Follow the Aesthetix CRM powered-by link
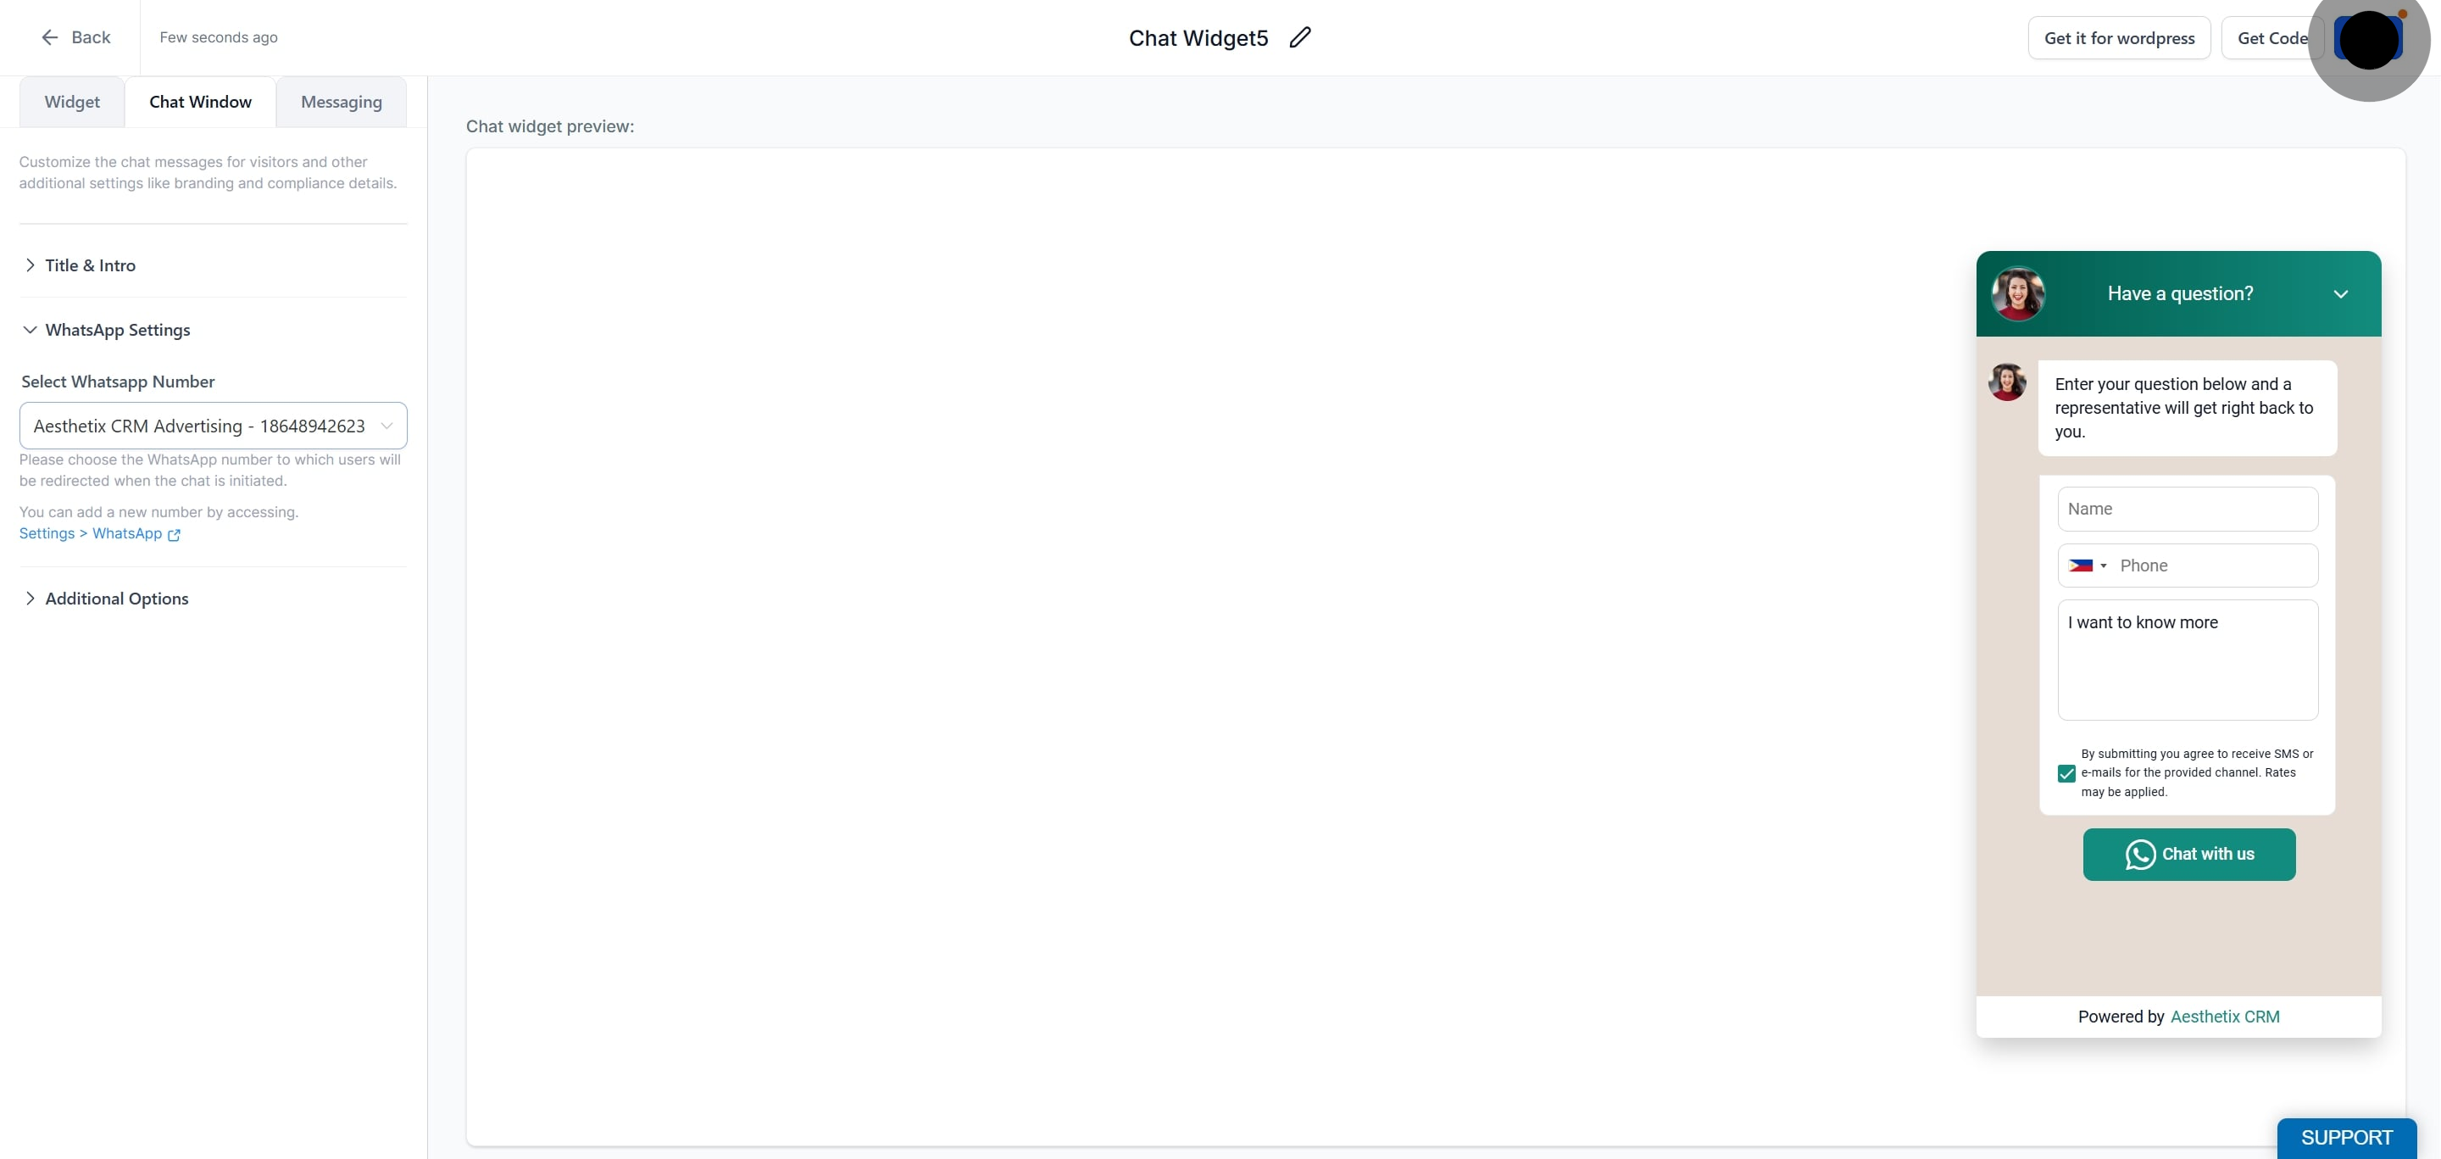This screenshot has height=1159, width=2441. 2224,1017
